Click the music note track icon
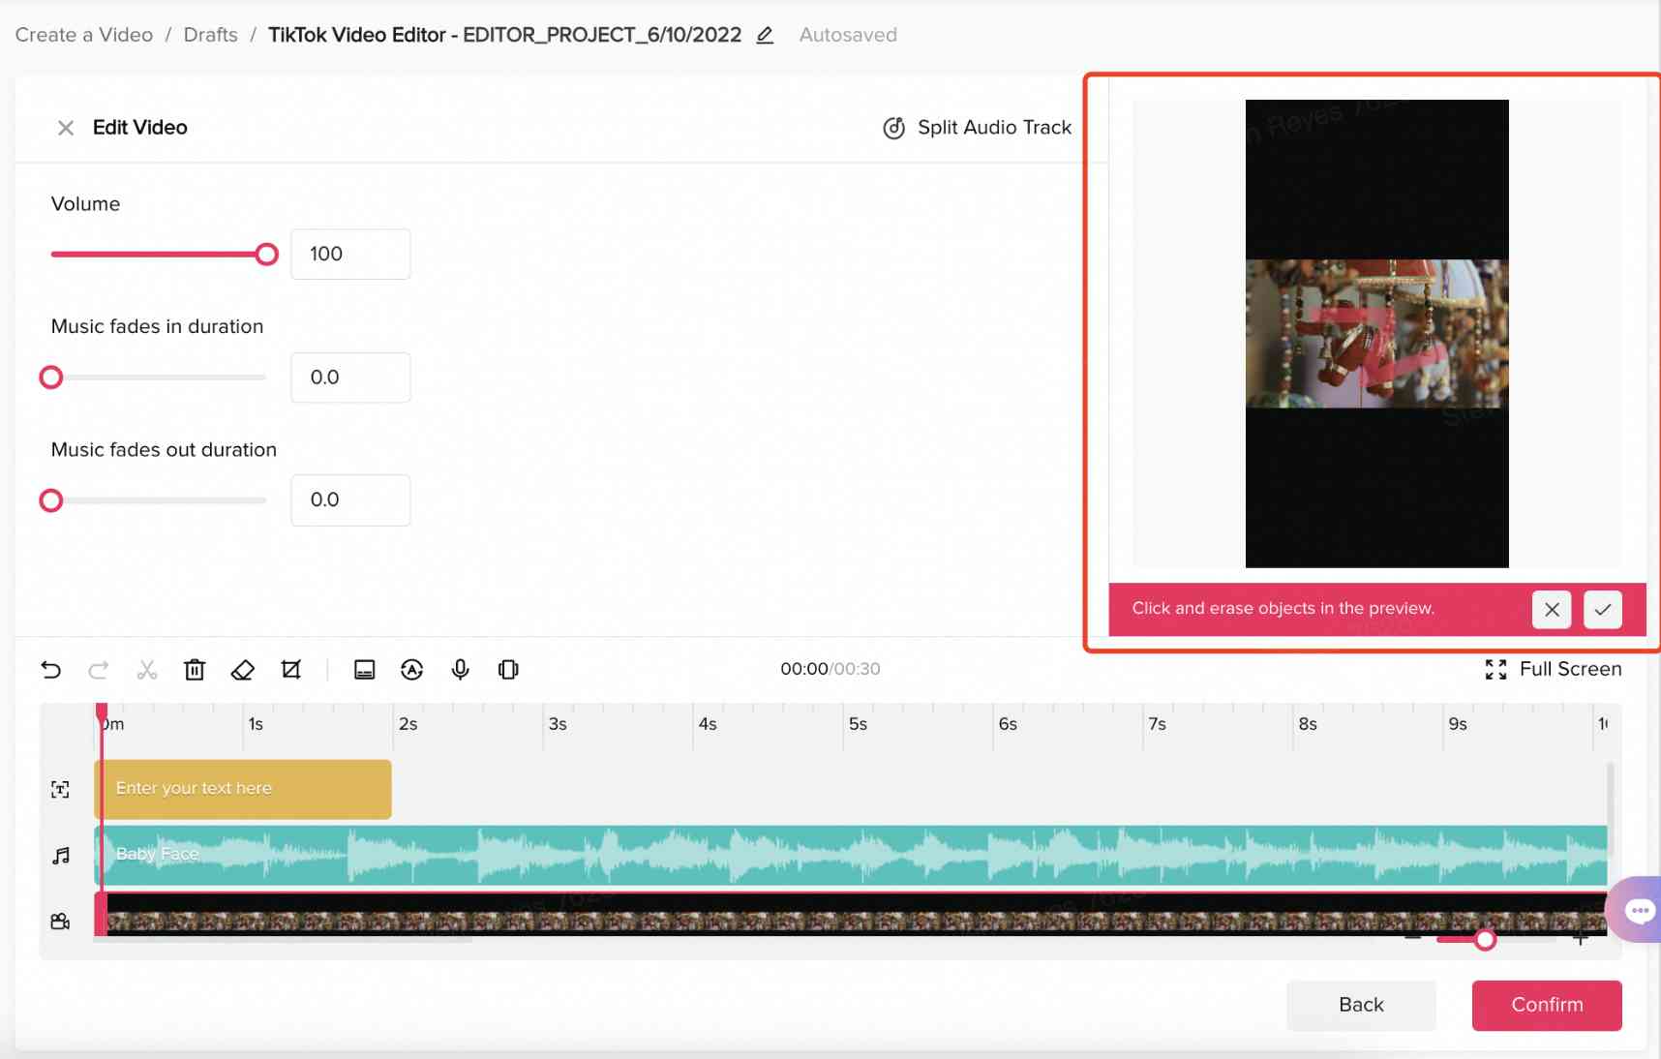 60,856
